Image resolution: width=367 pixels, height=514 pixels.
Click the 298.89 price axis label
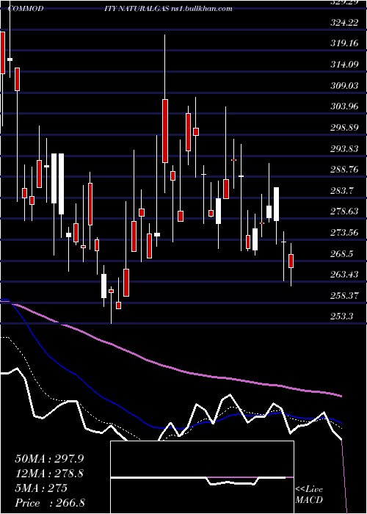click(x=344, y=128)
